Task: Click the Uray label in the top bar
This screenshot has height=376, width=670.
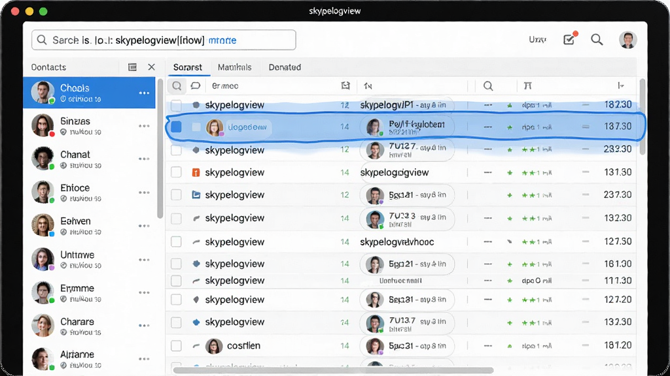Action: tap(538, 40)
